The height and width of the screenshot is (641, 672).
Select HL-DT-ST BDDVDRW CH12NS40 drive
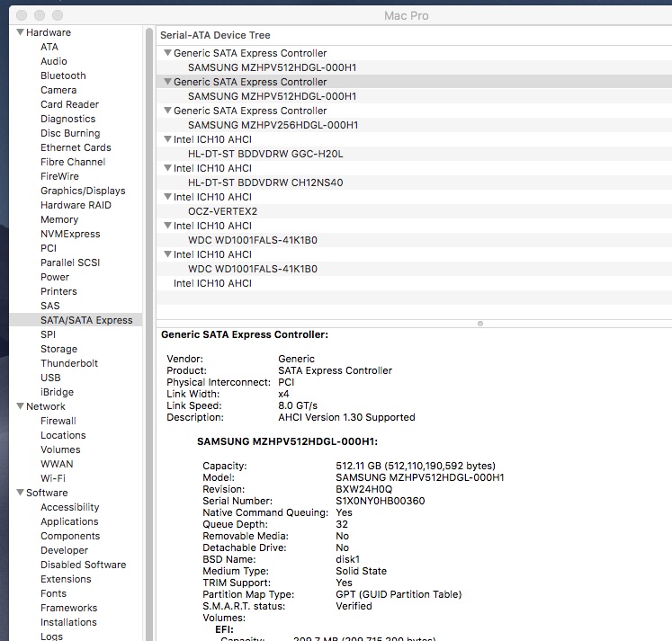(x=414, y=183)
